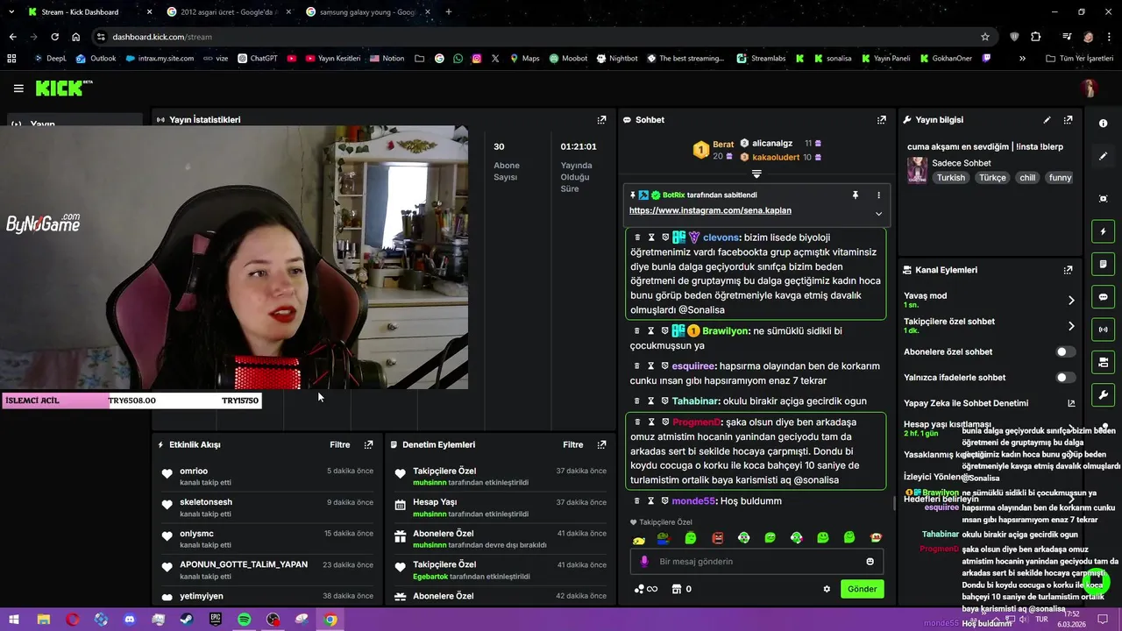This screenshot has width=1122, height=631.
Task: Click the pencil icon in the right sidebar
Action: [1103, 156]
